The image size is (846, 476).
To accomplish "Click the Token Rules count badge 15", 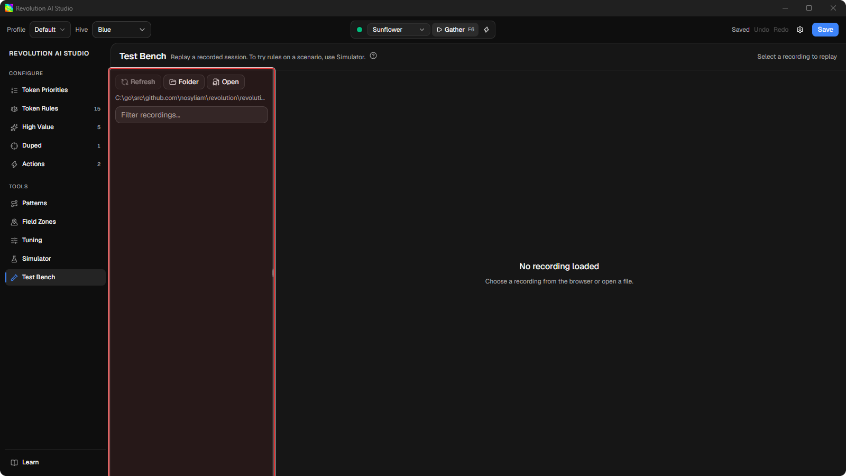I will click(97, 109).
